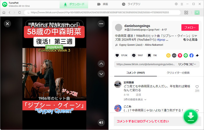Switch to the 録画 tab
This screenshot has height=130, width=204.
(x=103, y=4)
